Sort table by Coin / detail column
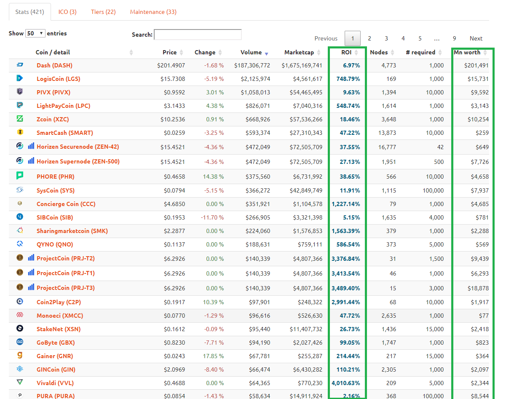506x399 pixels. click(84, 52)
